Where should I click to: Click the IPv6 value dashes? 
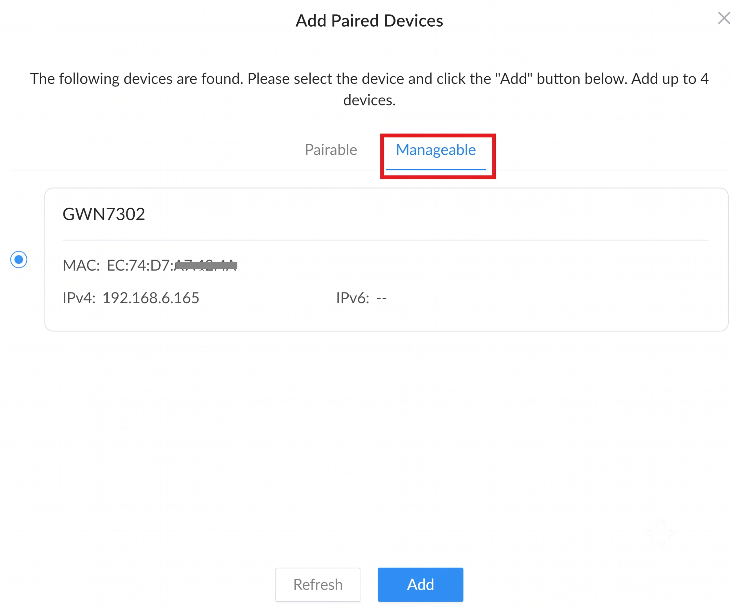click(382, 298)
